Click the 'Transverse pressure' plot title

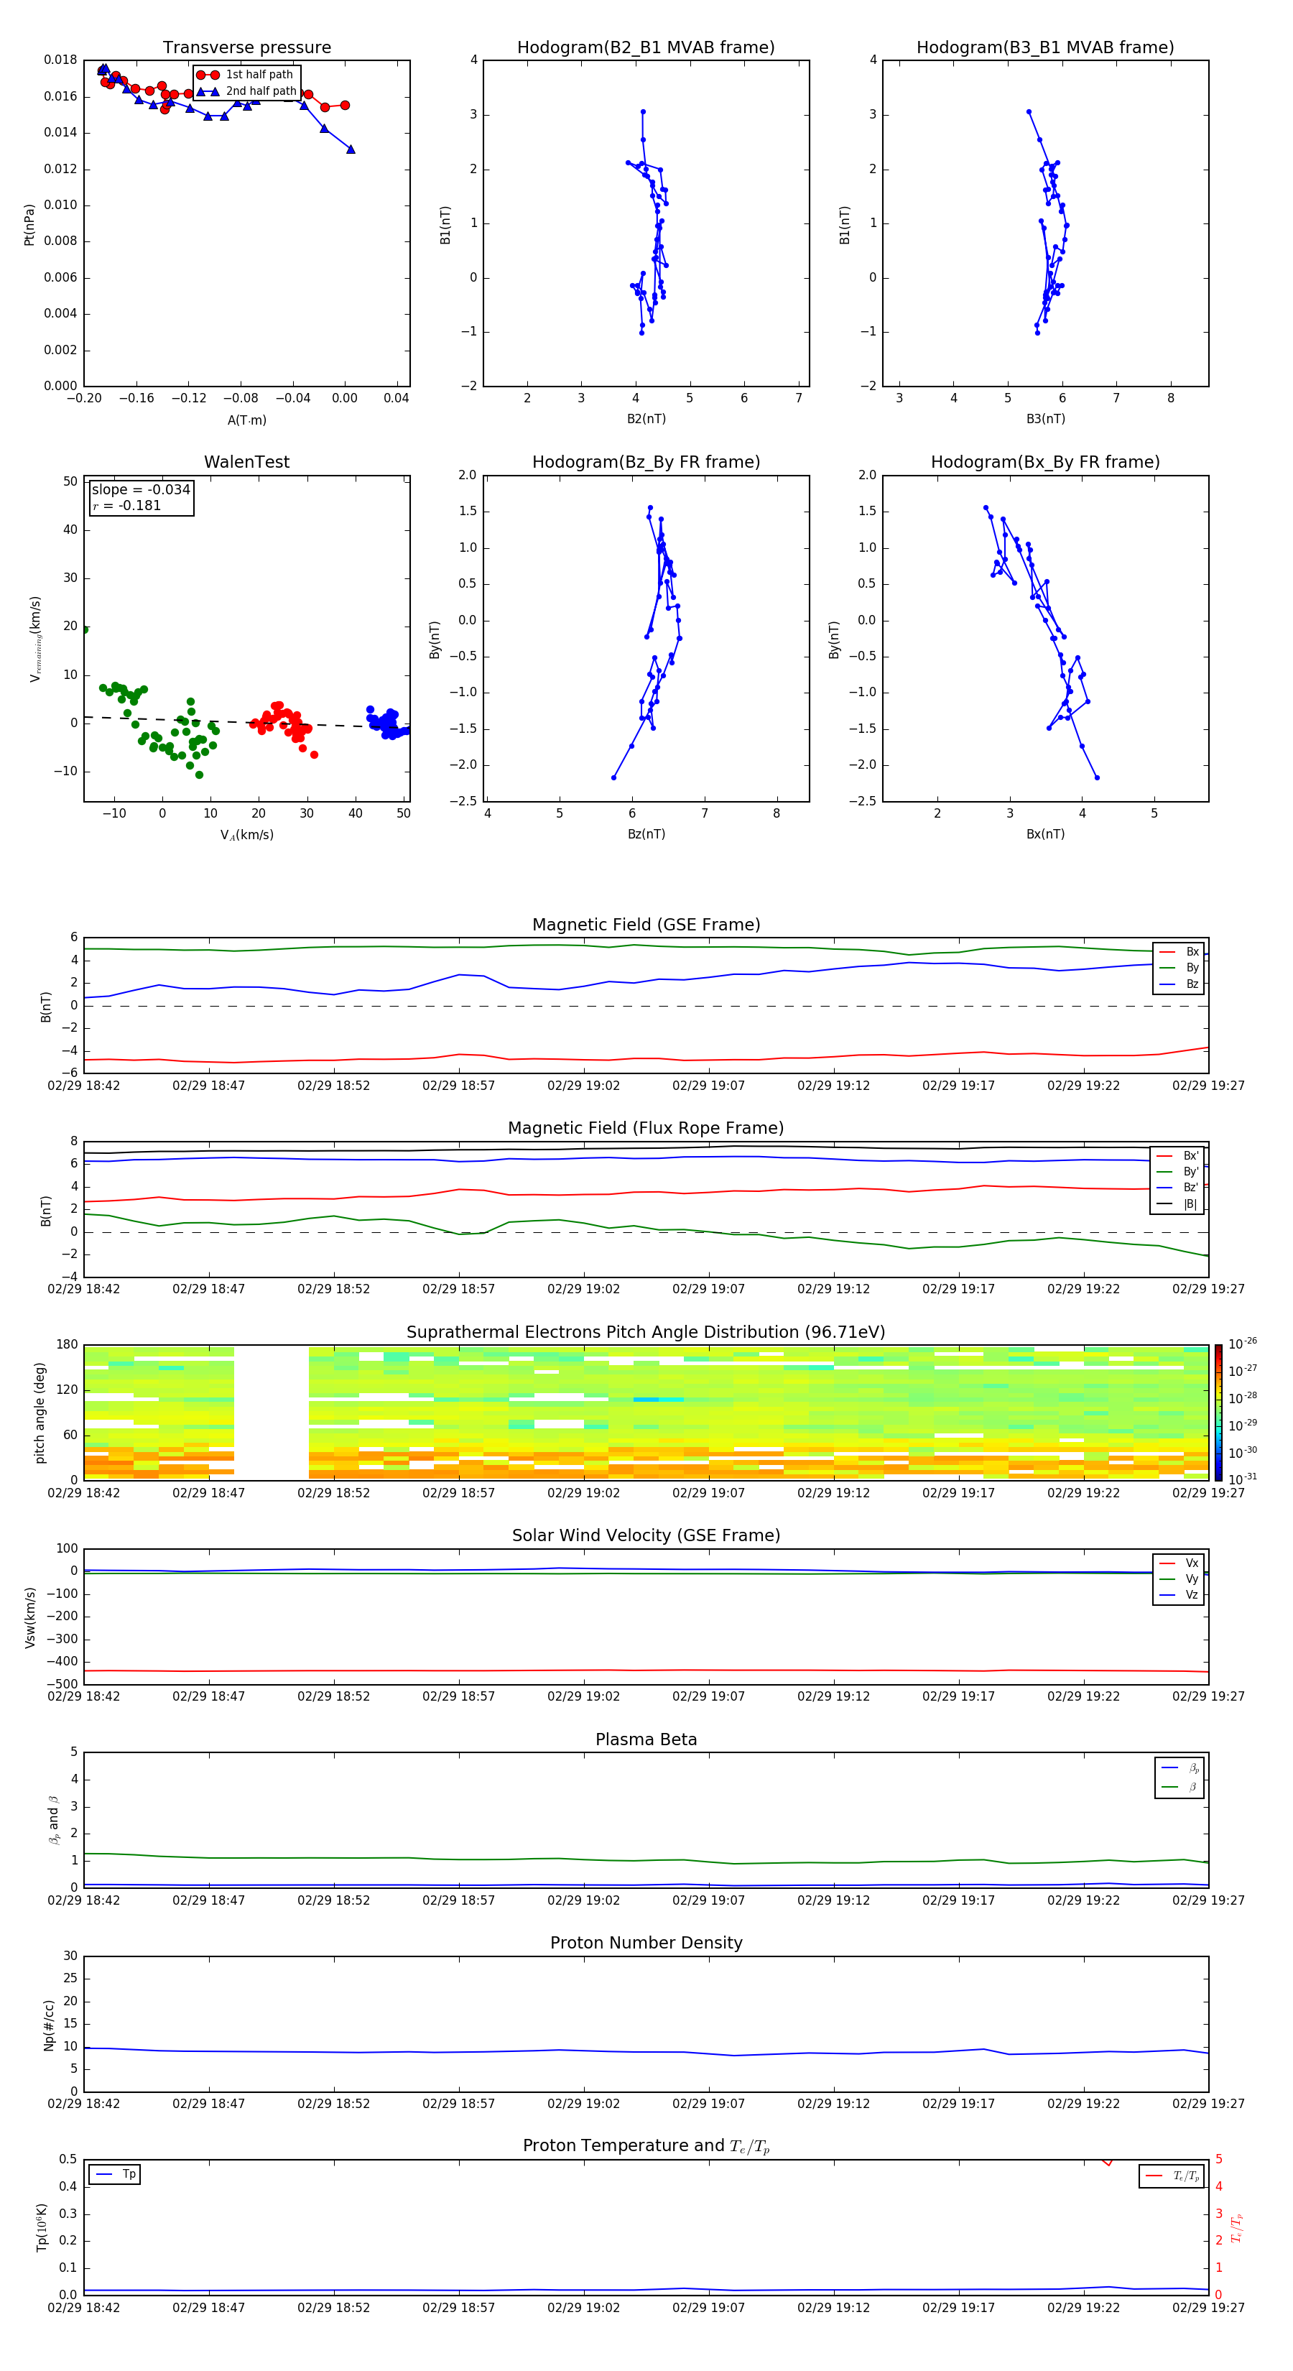[x=246, y=48]
